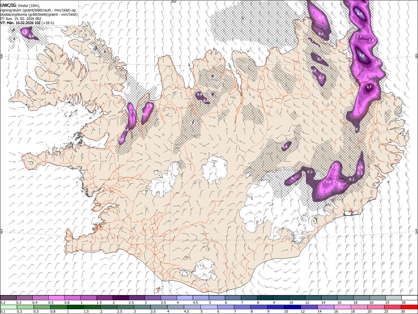
Task: Click the bright red lower swatch above 30
Action: pos(409,307)
